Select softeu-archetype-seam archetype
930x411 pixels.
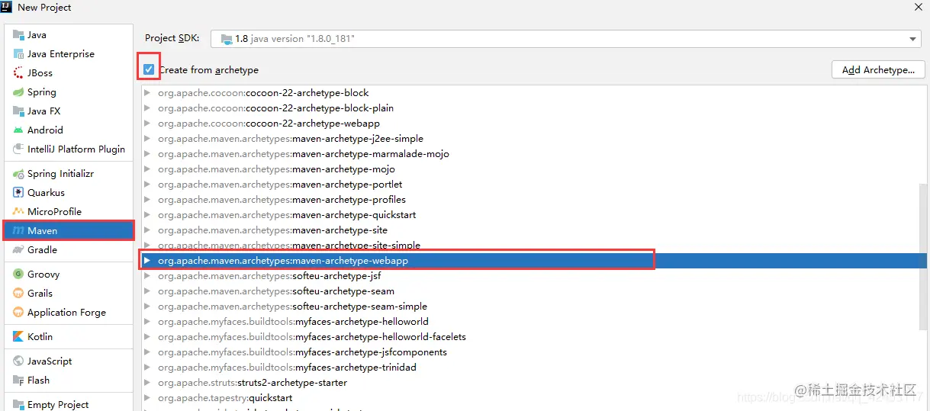530,291
